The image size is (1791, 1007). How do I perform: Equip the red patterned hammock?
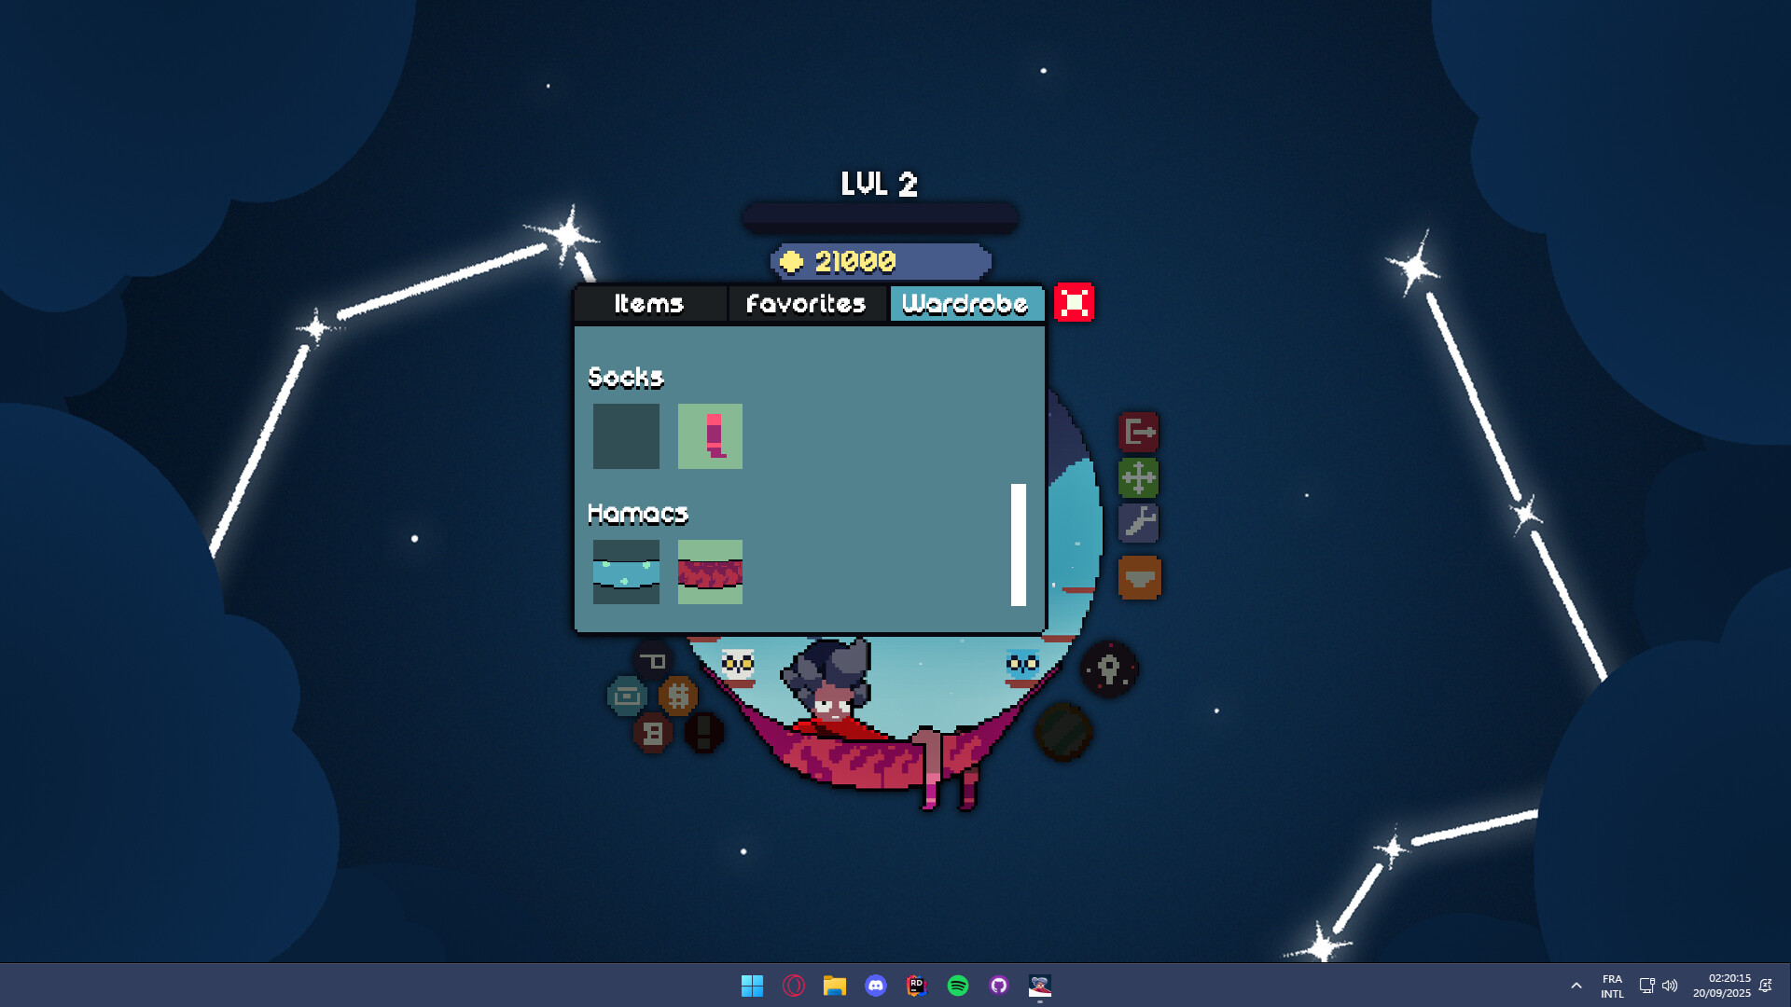(710, 572)
